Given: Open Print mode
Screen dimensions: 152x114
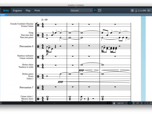Looking at the screenshot, I should click(x=37, y=10).
